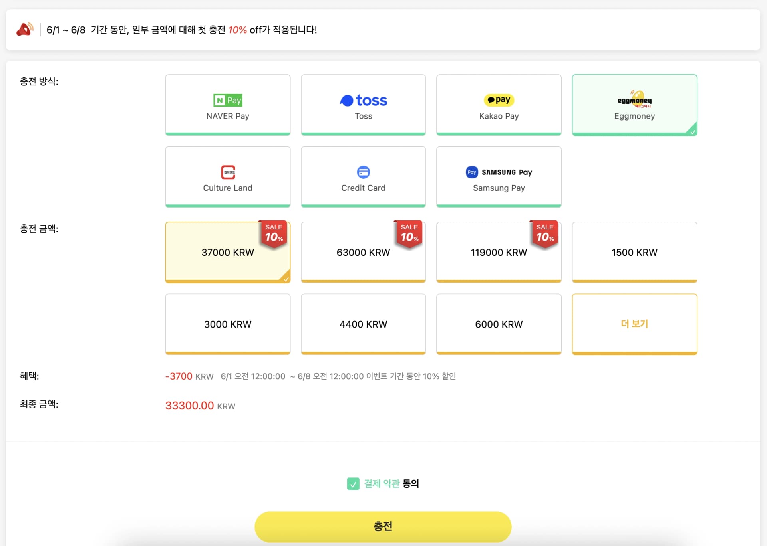Click the Samsung Pay logo
The height and width of the screenshot is (546, 767).
pyautogui.click(x=499, y=172)
